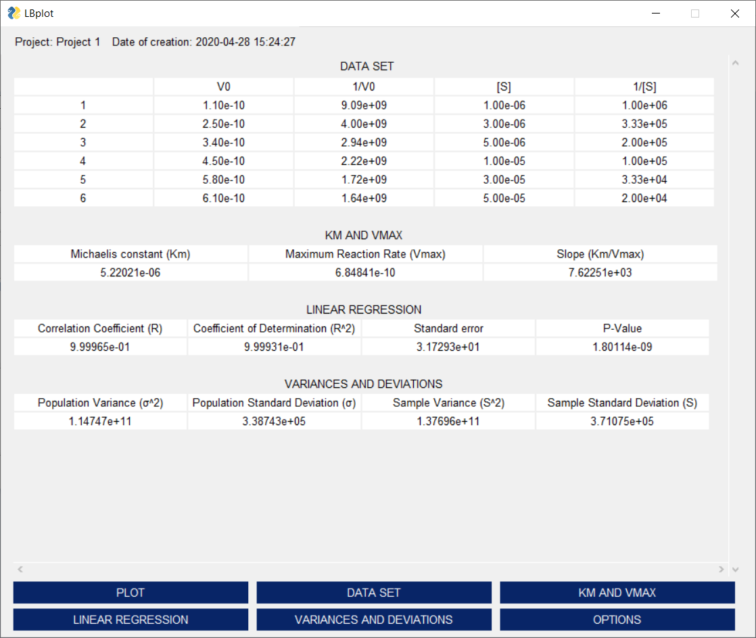756x638 pixels.
Task: Click the P-Value header
Action: [622, 328]
